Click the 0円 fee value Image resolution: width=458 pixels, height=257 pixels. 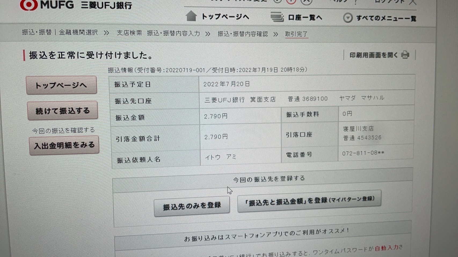347,114
